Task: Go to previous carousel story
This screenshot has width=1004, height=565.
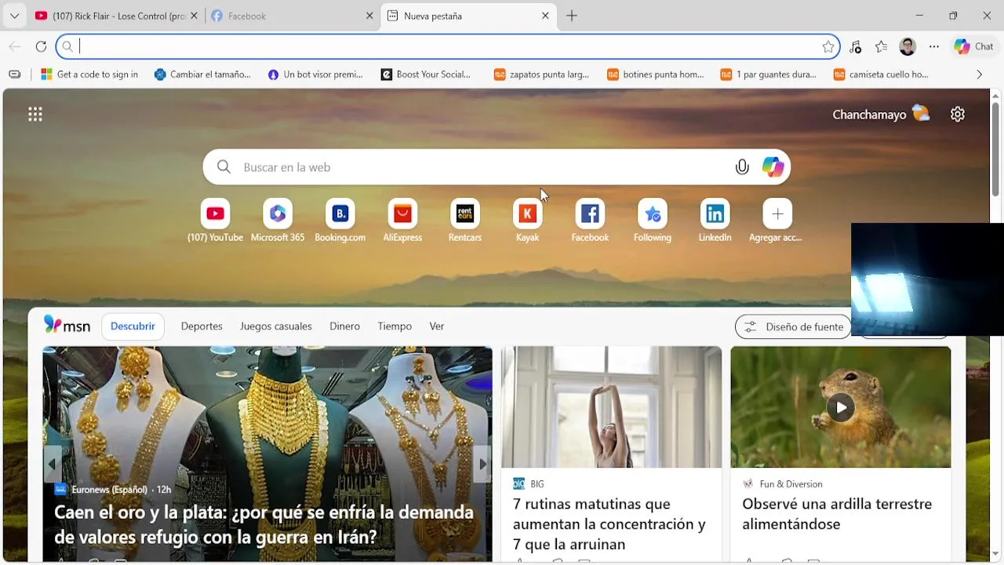Action: [x=52, y=464]
